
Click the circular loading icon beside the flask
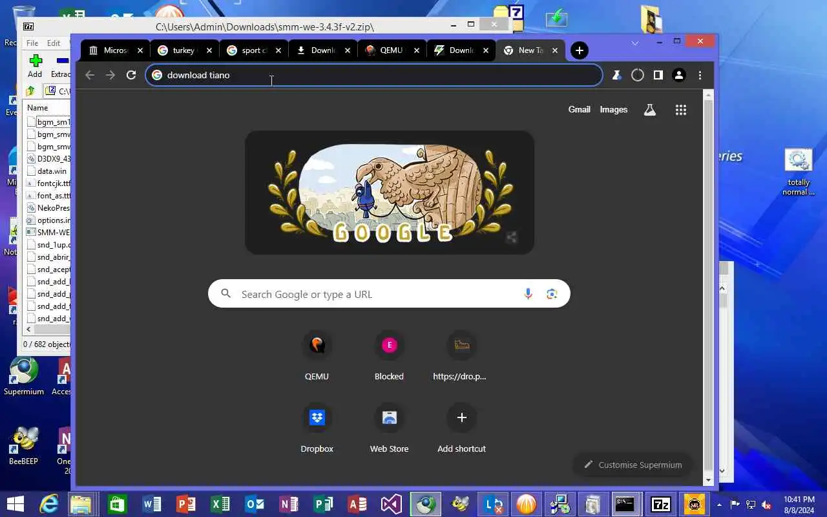[638, 75]
